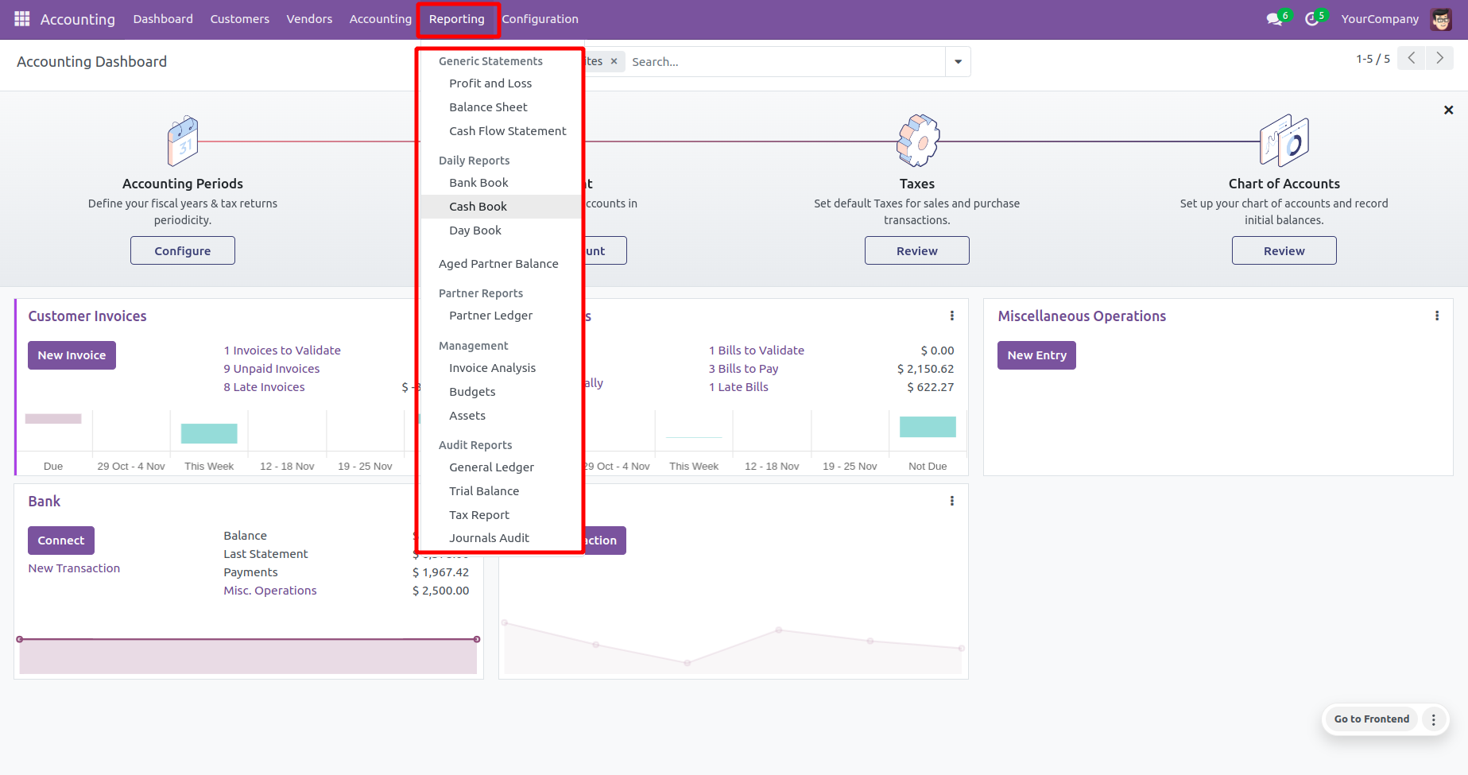Click the user avatar picture
Viewport: 1468px width, 775px height.
(x=1441, y=19)
